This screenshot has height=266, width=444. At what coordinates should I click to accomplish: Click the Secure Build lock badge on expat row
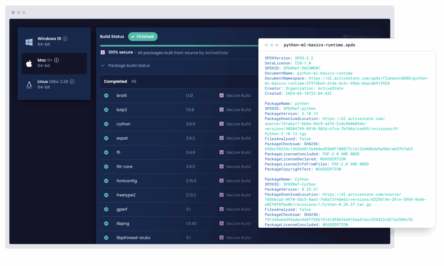(x=221, y=138)
